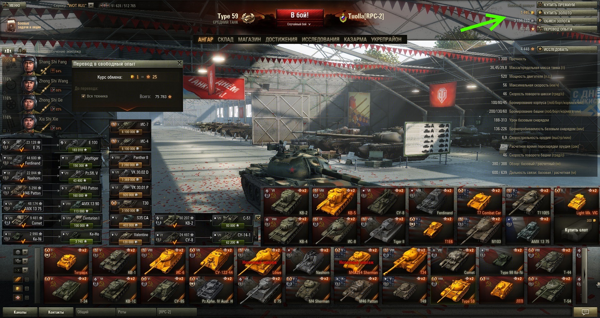Screen dimensions: 600x318
Task: Click the ПЕРЕВОД ОПЫТА star icon
Action: (x=540, y=29)
